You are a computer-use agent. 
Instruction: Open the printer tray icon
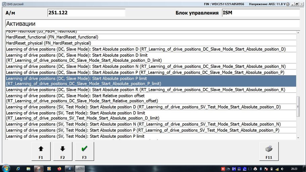255,169
